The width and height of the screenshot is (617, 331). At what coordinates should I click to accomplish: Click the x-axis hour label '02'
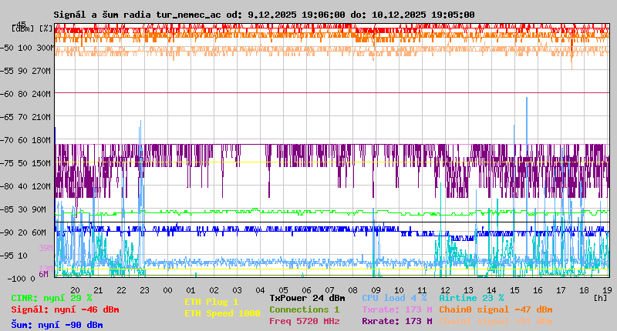pyautogui.click(x=214, y=290)
